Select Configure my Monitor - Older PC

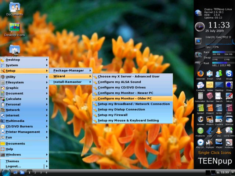pyautogui.click(x=133, y=99)
